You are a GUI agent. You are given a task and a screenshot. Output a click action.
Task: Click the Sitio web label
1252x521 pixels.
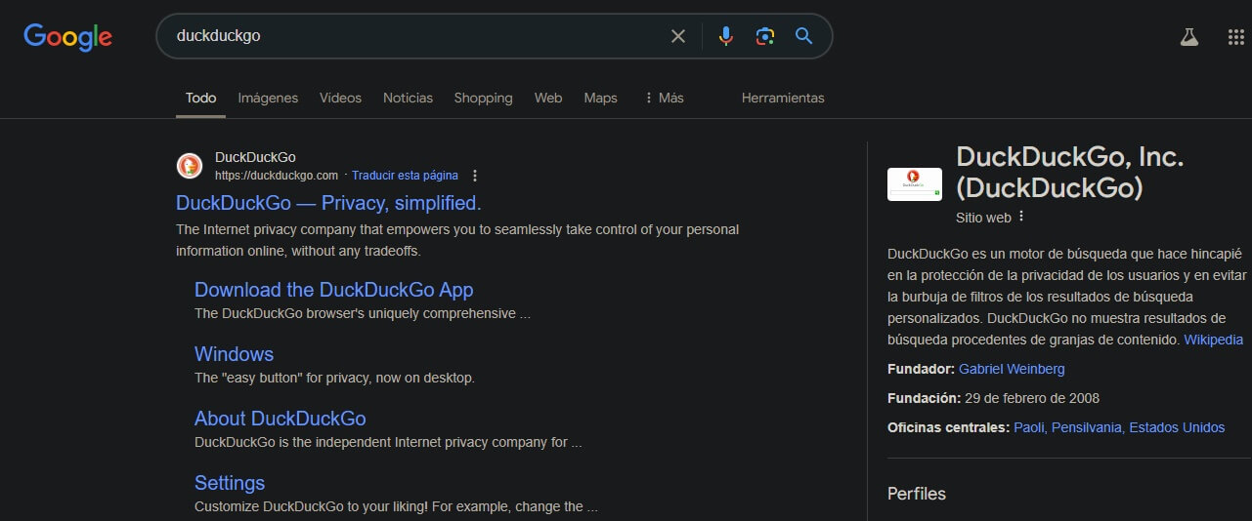click(983, 218)
